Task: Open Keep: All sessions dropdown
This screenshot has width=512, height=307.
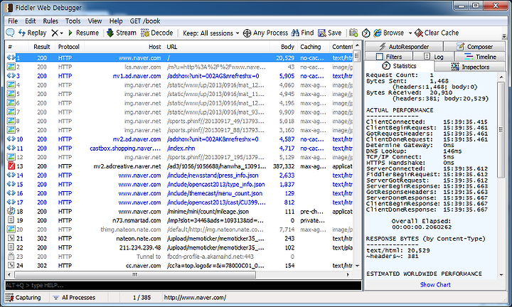Action: [x=211, y=33]
